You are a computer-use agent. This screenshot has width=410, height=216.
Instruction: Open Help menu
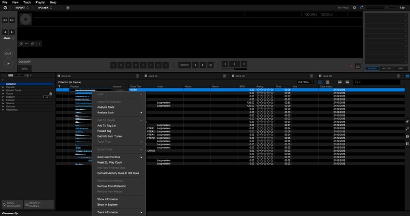pos(53,2)
